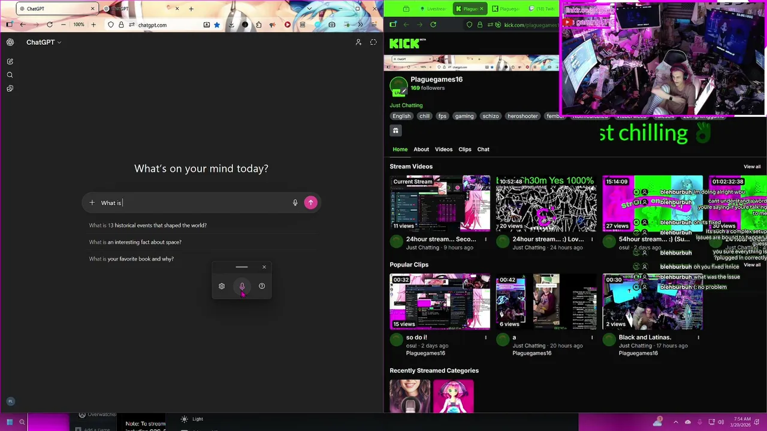This screenshot has height=431, width=767.
Task: Toggle the blue bookmark star for chatgpt.com
Action: (217, 25)
